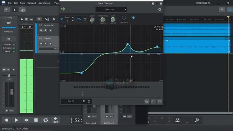Toggle right channel phase invert
Viewport: 233px width, 131px height.
click(x=159, y=101)
